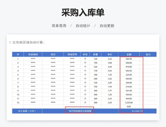The width and height of the screenshot is (166, 127).
Task: Click sequence number 12
Action: coord(18,102)
